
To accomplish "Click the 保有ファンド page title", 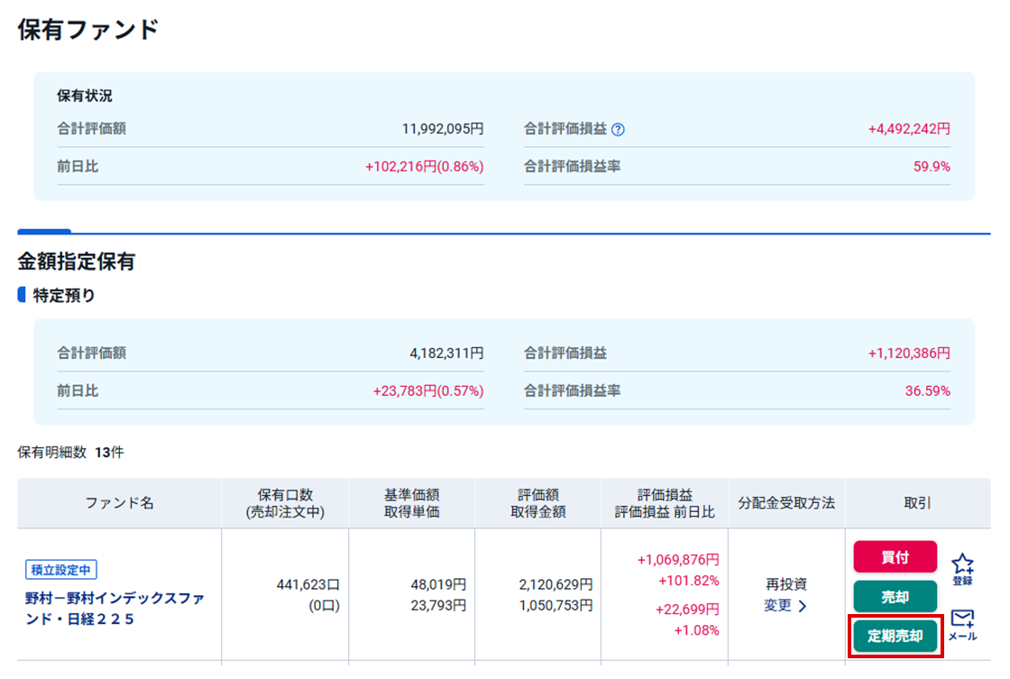I will 88,30.
